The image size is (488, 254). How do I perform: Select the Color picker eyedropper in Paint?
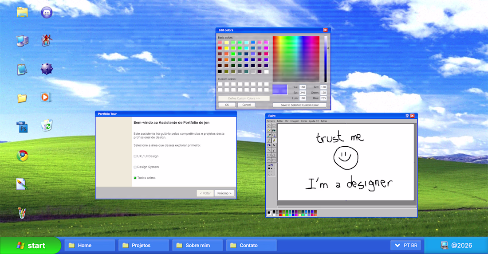(269, 135)
